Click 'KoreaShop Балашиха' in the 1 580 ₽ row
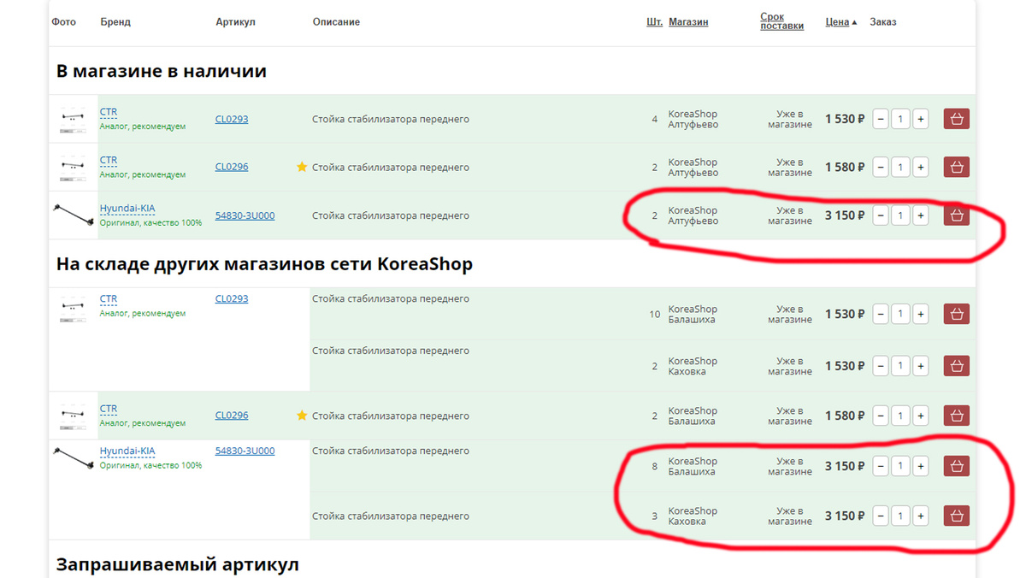This screenshot has width=1026, height=578. (x=693, y=416)
